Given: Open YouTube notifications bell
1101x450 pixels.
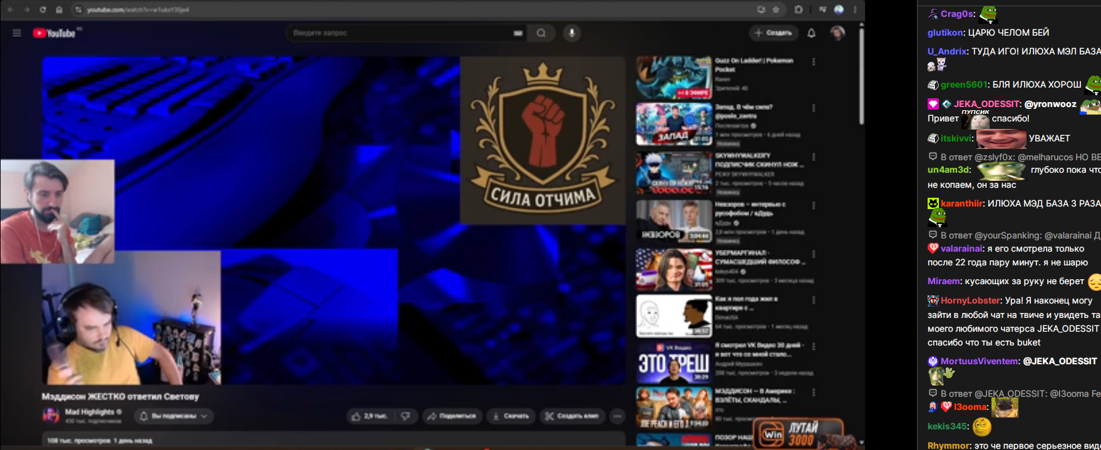Looking at the screenshot, I should (811, 33).
